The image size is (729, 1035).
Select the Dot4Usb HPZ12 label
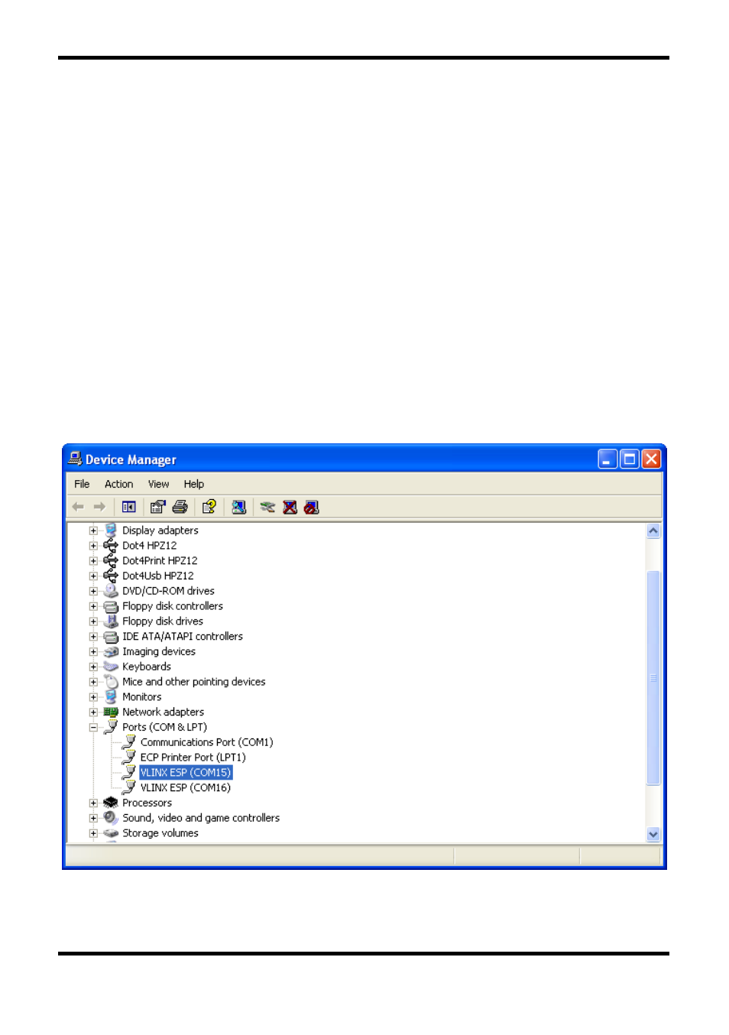(157, 576)
